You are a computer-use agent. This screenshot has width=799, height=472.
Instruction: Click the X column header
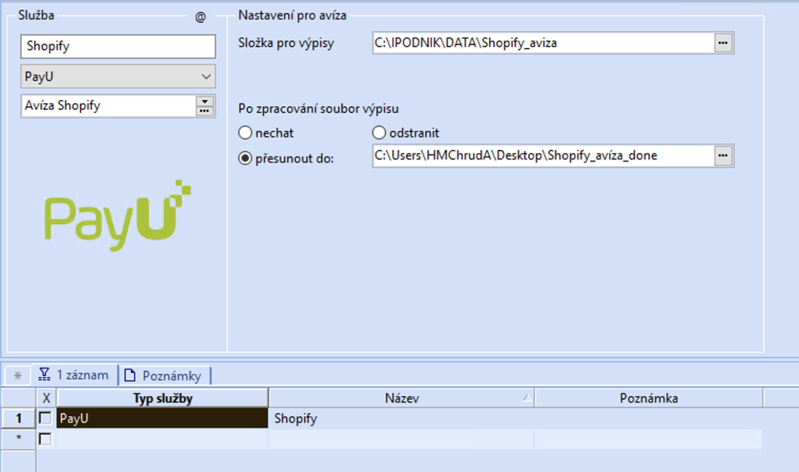(46, 398)
